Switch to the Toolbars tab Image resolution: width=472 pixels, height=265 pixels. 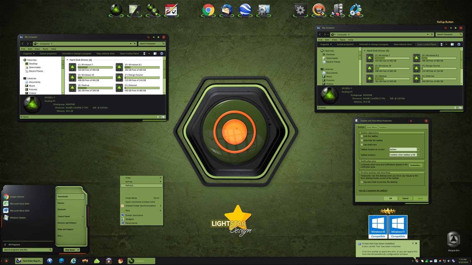point(383,127)
